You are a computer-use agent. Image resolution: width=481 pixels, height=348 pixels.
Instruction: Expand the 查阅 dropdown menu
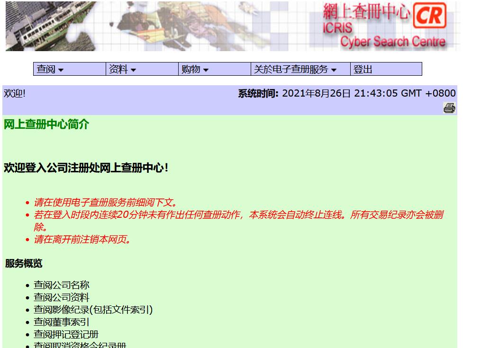(50, 69)
